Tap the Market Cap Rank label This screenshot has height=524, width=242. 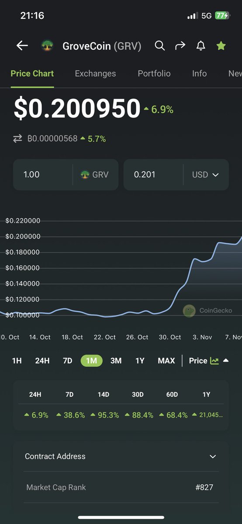(56, 487)
